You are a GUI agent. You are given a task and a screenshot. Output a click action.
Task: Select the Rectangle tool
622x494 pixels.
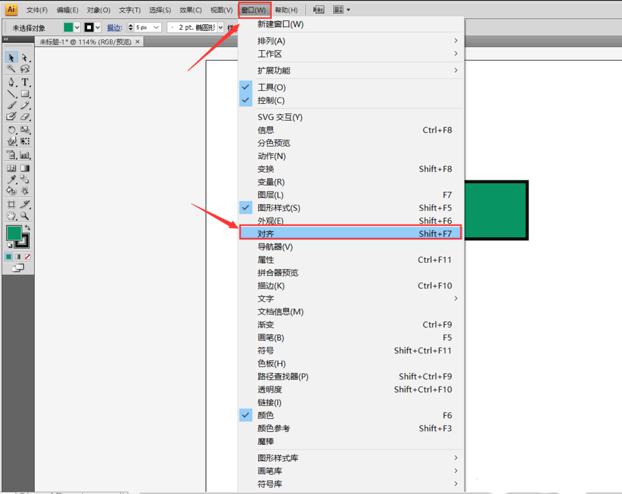coord(25,94)
